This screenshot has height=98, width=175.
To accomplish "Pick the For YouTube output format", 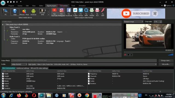I will [54, 12].
